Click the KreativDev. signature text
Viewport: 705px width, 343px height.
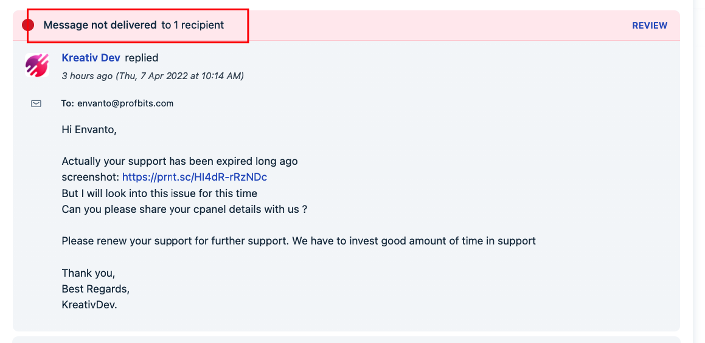89,304
